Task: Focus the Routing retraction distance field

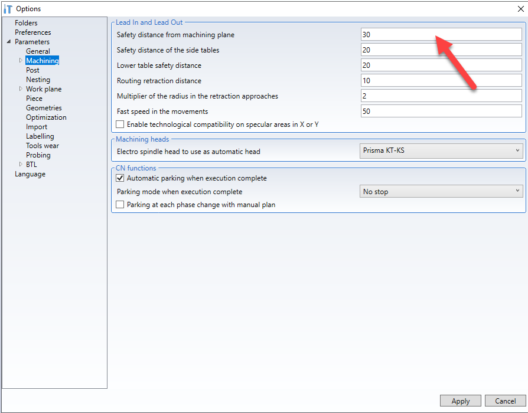Action: point(441,80)
